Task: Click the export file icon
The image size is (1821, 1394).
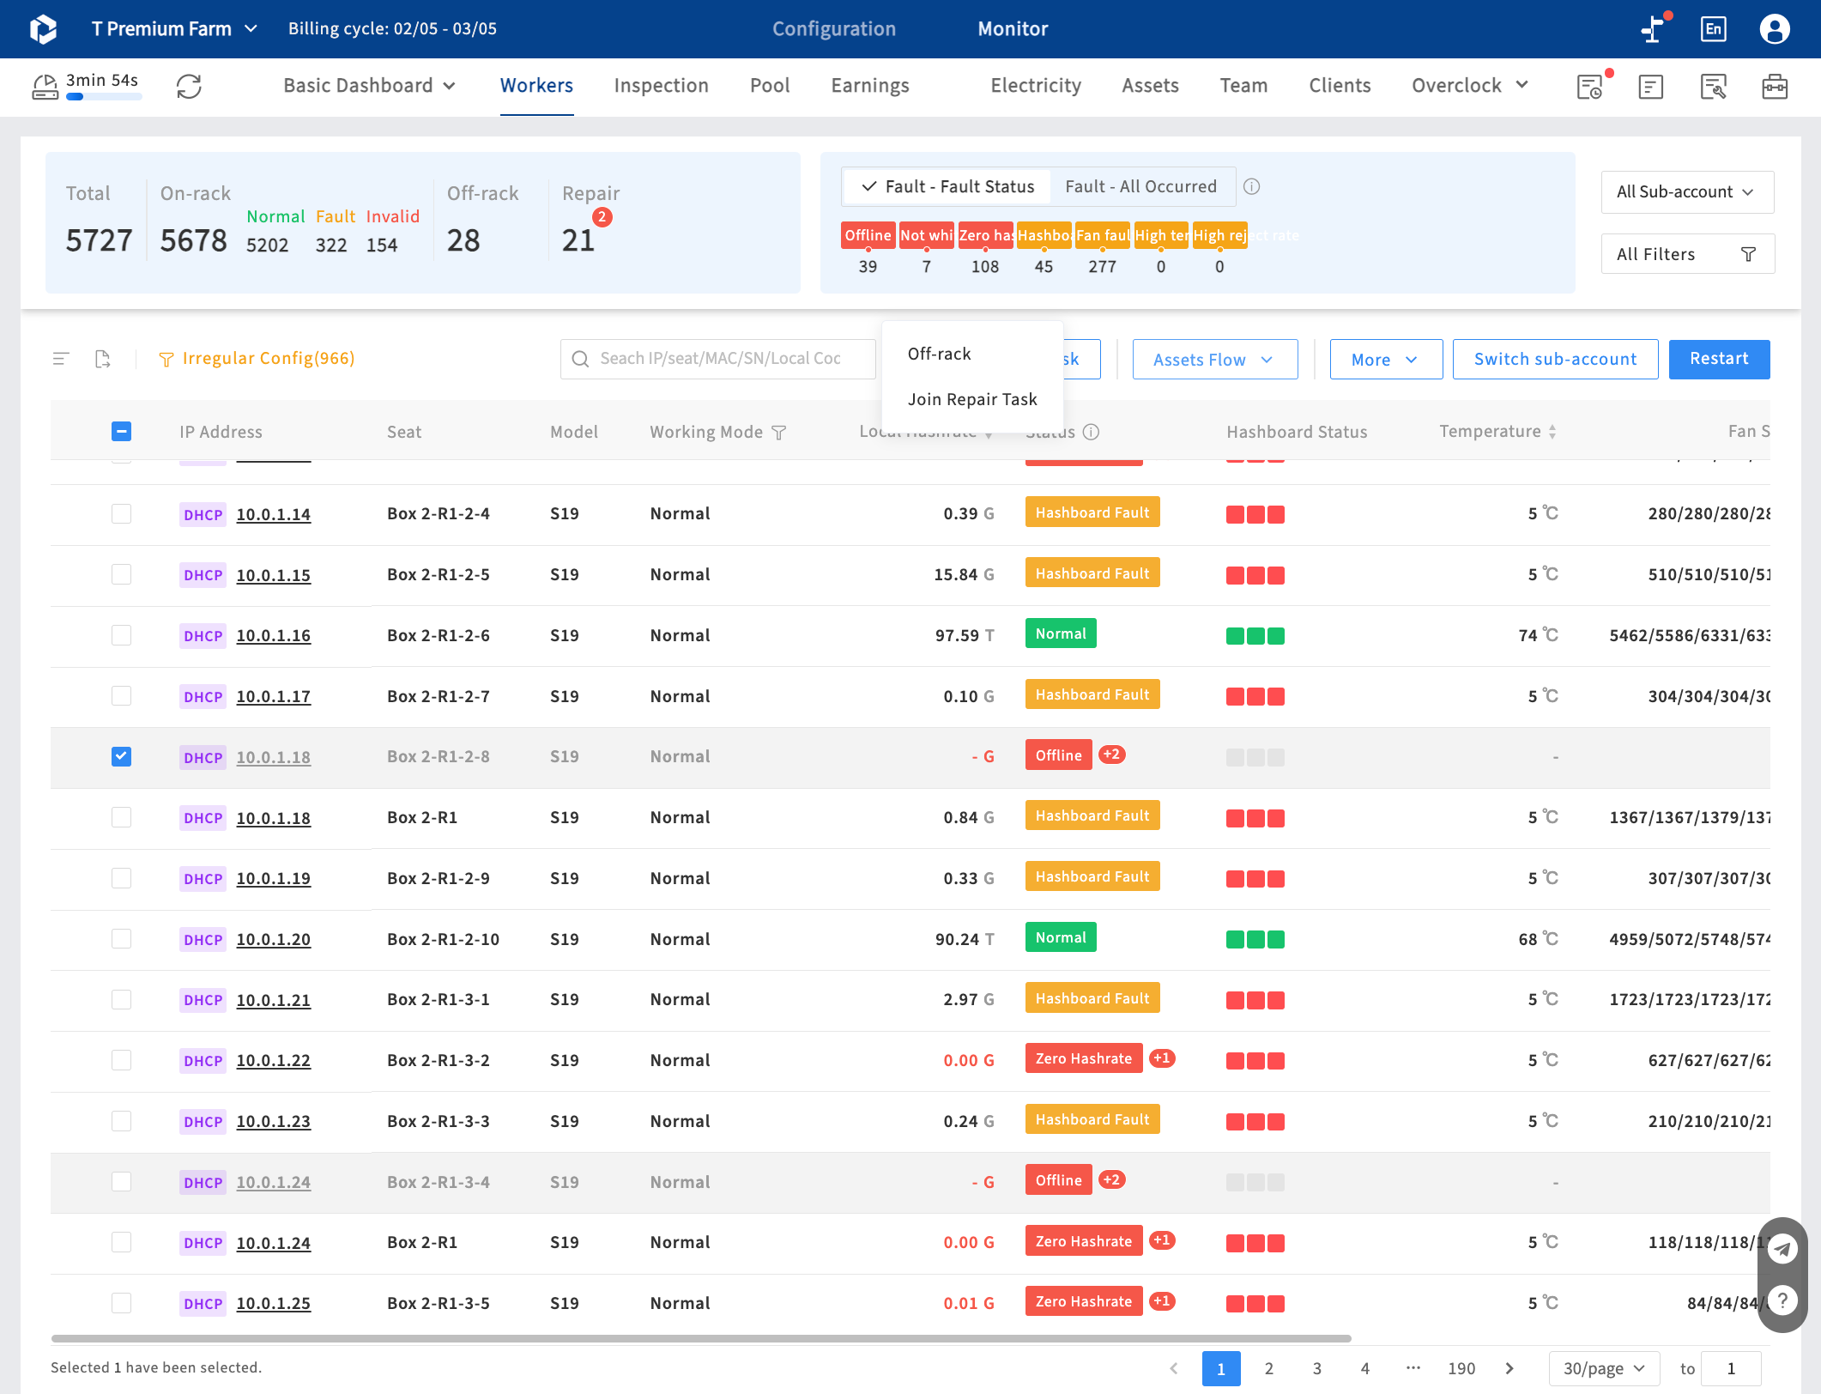Action: (102, 359)
